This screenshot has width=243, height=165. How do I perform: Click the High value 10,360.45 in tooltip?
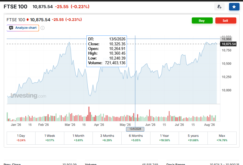point(117,53)
